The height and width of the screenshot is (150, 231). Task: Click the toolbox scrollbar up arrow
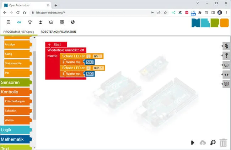coord(34,37)
